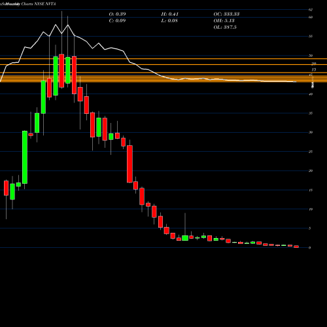Image resolution: width=327 pixels, height=327 pixels.
Task: Click the low value "L: 0.08"
Action: point(169,21)
